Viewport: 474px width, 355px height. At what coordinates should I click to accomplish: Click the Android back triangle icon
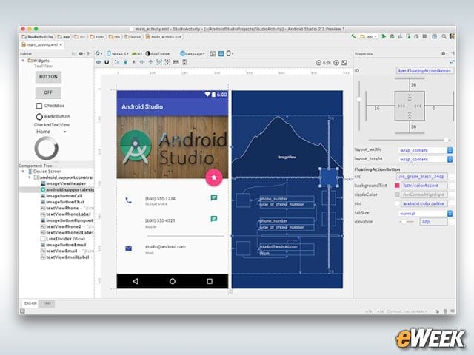point(136,281)
